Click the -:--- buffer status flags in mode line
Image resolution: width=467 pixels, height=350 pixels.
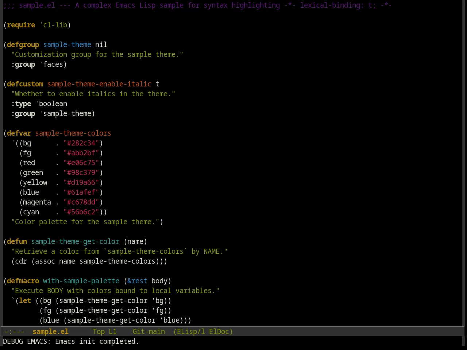click(x=14, y=331)
